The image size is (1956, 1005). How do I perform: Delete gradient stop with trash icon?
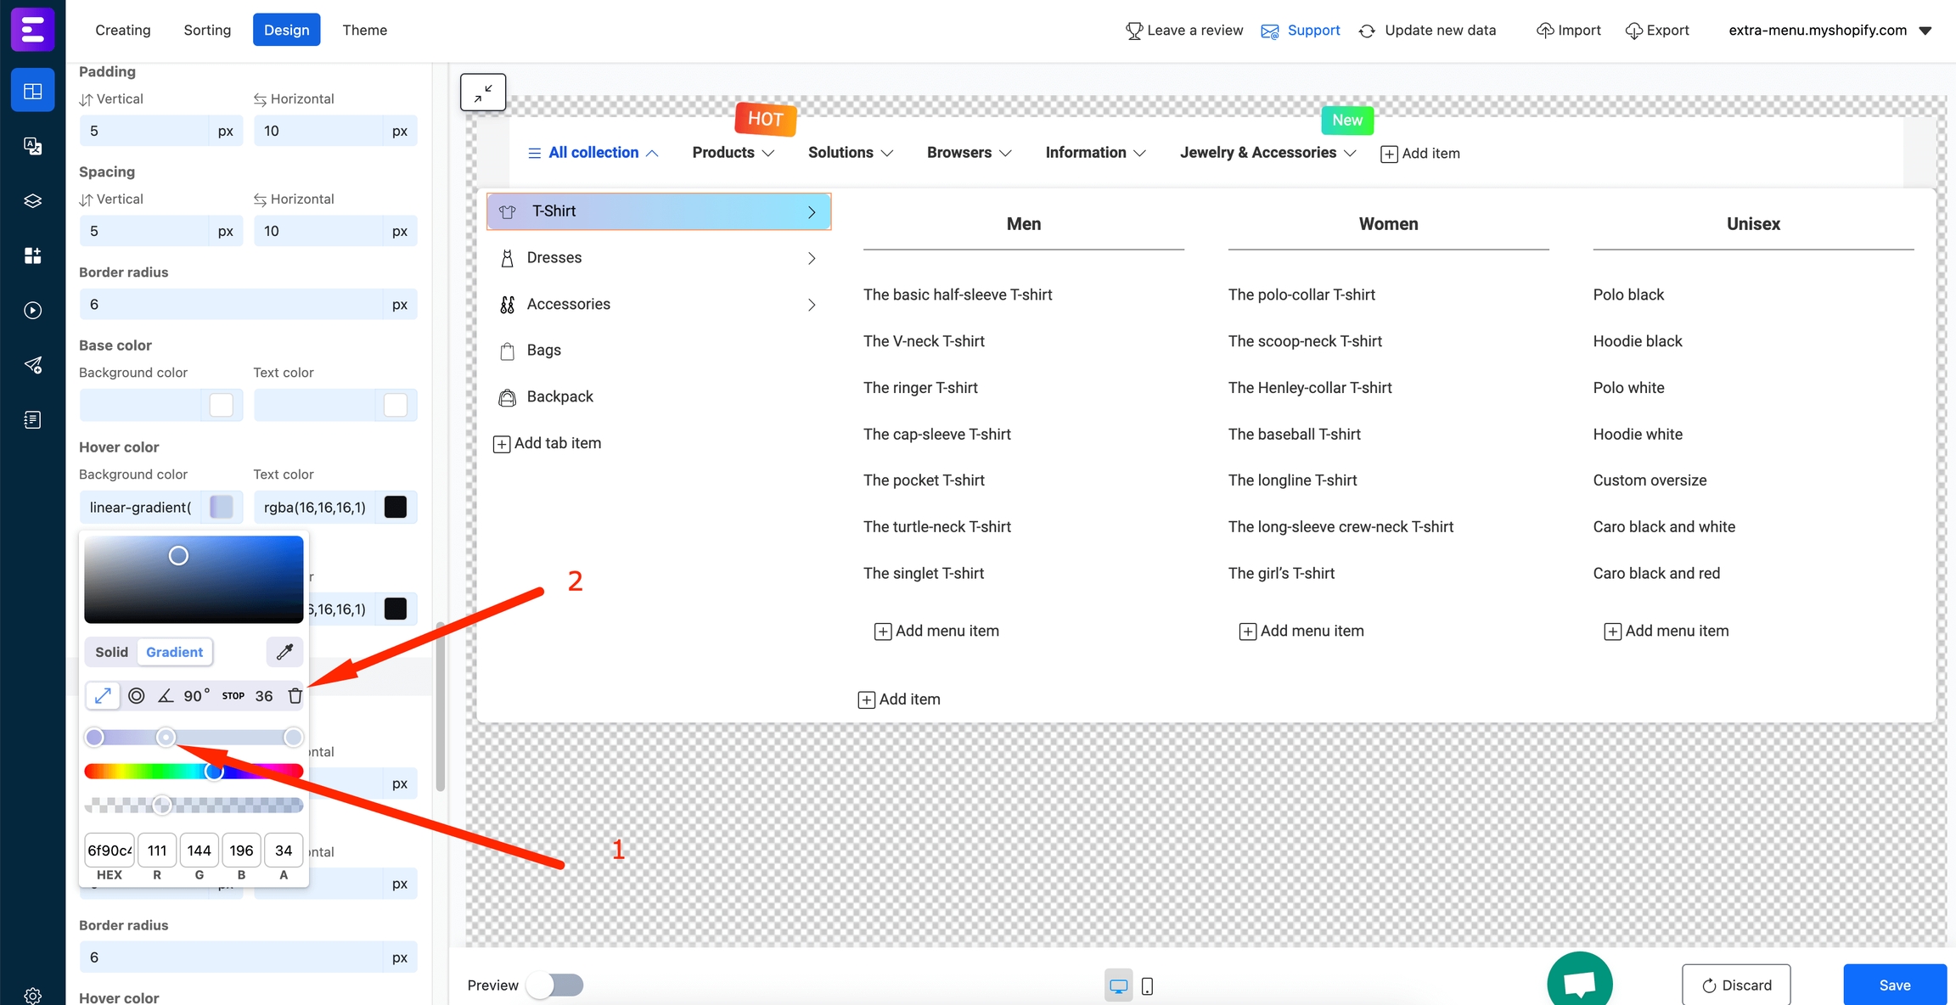pos(295,696)
